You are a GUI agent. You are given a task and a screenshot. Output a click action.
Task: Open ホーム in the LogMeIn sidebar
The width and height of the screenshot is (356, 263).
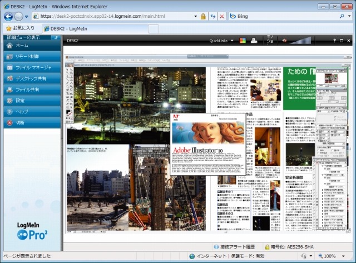pos(32,46)
